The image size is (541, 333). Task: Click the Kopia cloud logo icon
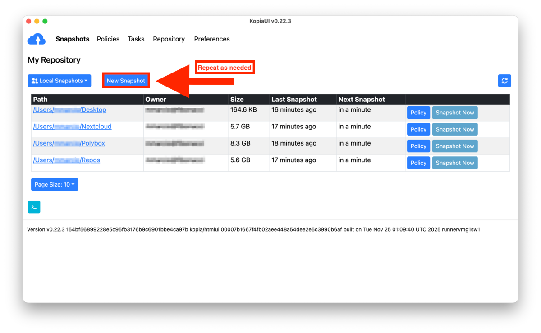37,39
